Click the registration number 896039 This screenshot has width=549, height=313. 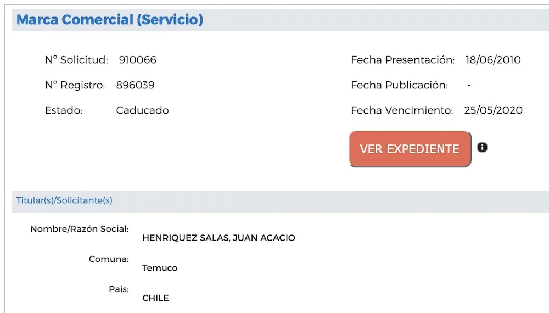click(x=135, y=85)
